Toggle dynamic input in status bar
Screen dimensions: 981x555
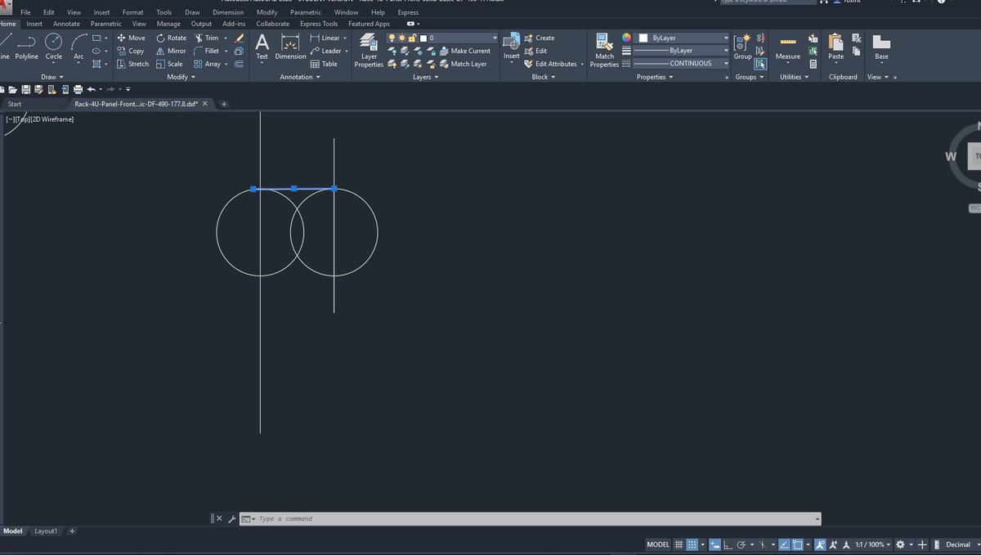pos(714,544)
